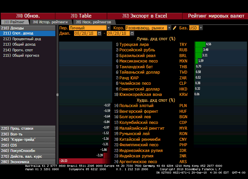Collapse the 210) Доходы section
The width and height of the screenshot is (248, 179).
point(28,28)
